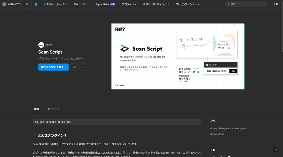Click the blue 場所を指定して開く button

coord(53,67)
